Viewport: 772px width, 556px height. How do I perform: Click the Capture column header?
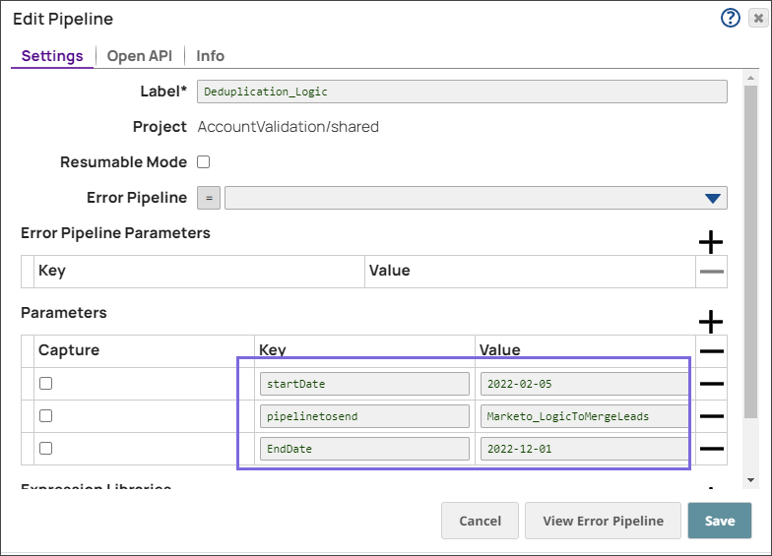[x=69, y=350]
